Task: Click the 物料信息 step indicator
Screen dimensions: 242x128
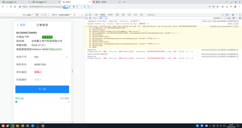Action: 20,98
